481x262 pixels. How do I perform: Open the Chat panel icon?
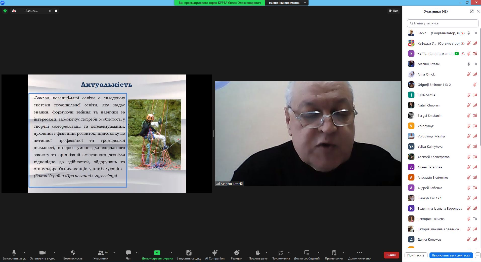(128, 253)
